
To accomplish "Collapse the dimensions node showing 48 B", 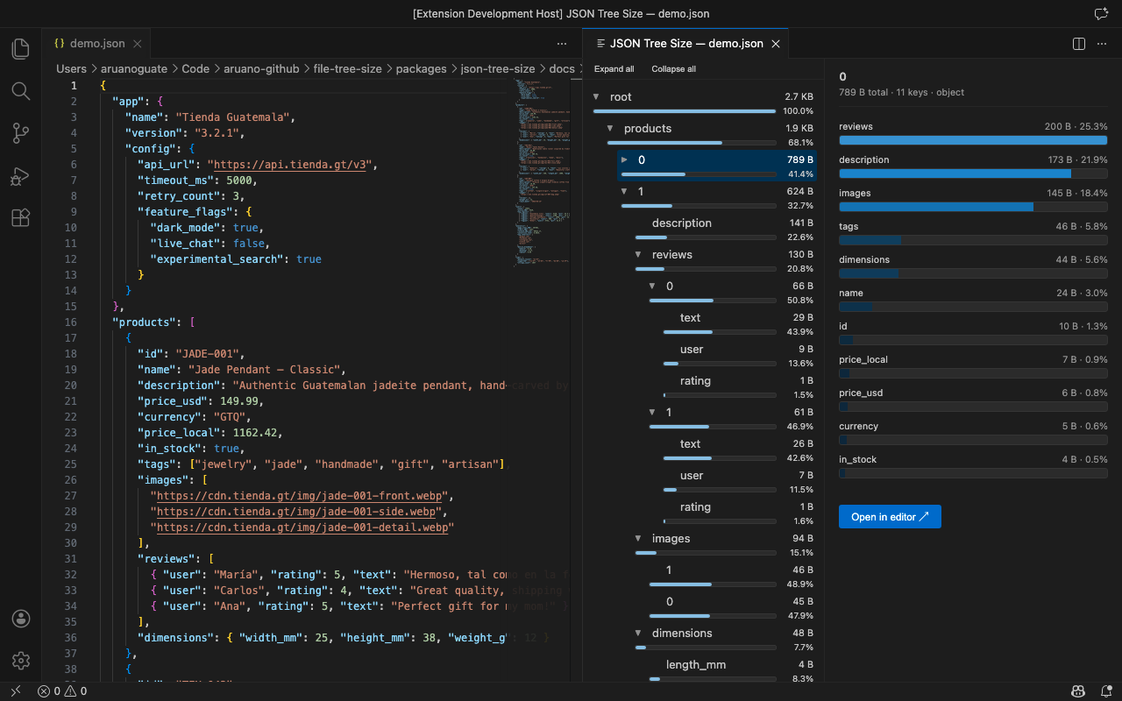I will tap(638, 634).
